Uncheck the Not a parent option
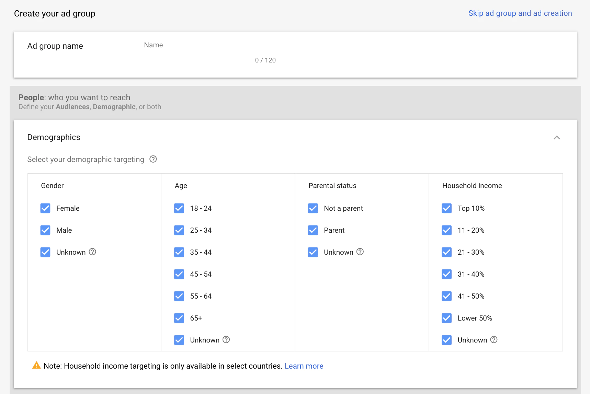 click(x=313, y=208)
